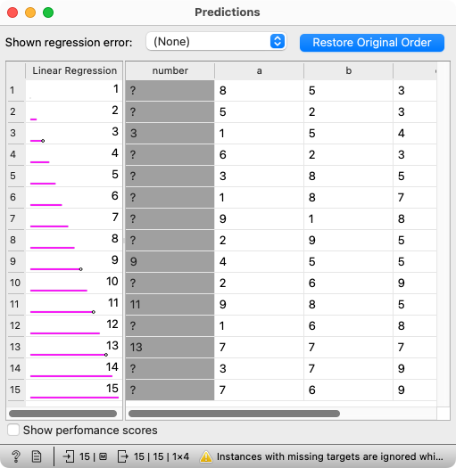Click the green macOS zoom button

pos(48,12)
